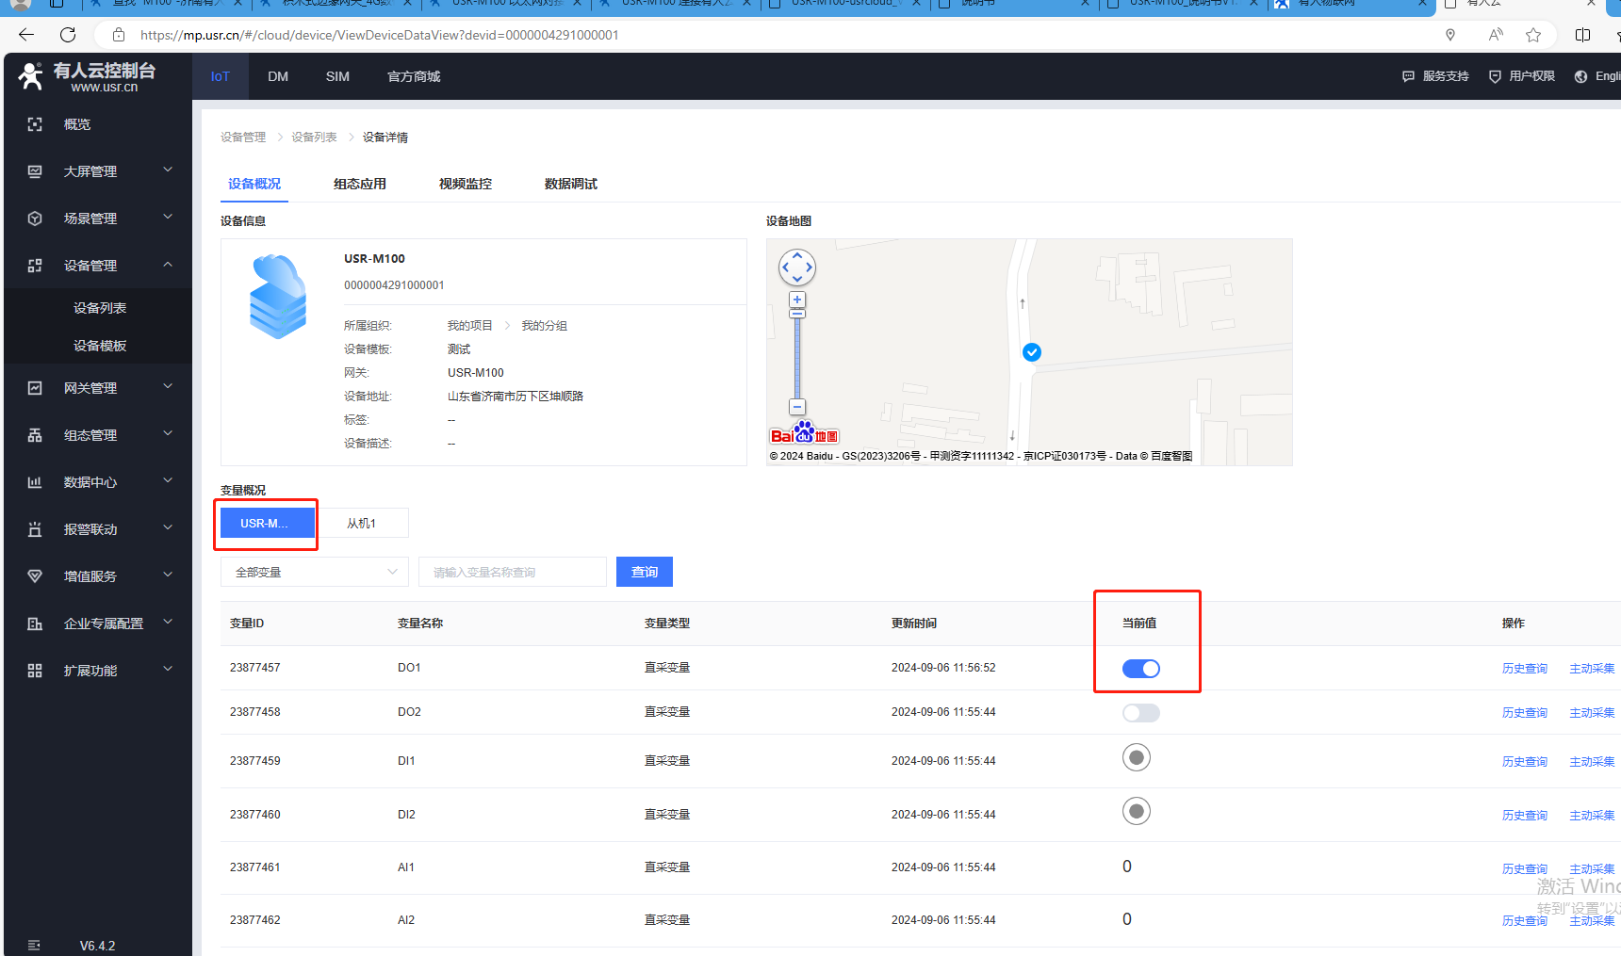Click the DI1 status radio indicator

tap(1137, 757)
